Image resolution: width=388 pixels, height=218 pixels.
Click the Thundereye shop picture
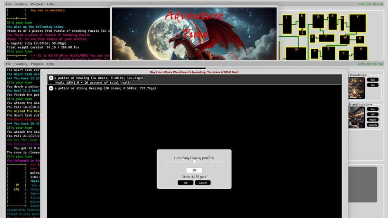click(357, 87)
